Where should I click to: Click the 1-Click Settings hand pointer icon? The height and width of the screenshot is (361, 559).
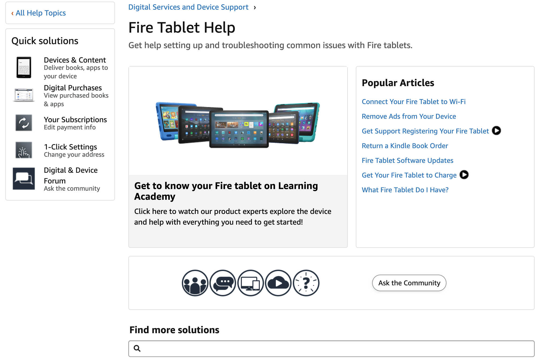point(24,150)
